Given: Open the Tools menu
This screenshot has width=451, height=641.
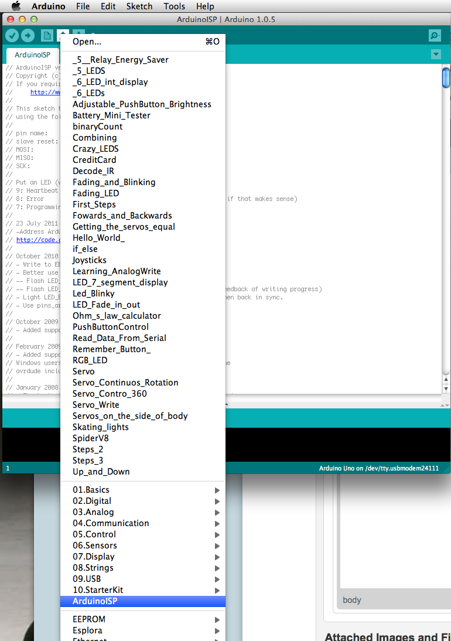Looking at the screenshot, I should pos(175,6).
